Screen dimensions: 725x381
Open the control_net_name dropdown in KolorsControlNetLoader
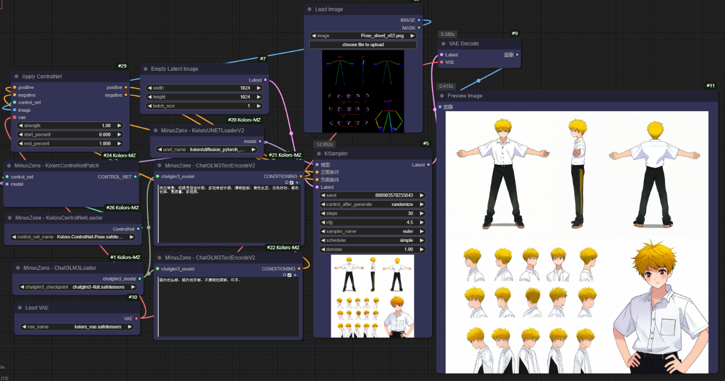[x=74, y=237]
